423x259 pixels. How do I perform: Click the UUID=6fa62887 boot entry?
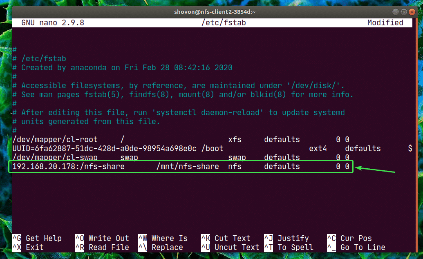coord(104,148)
